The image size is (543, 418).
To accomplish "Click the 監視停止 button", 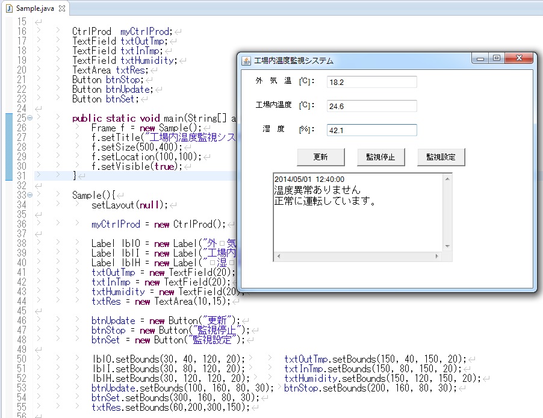I will pyautogui.click(x=380, y=157).
